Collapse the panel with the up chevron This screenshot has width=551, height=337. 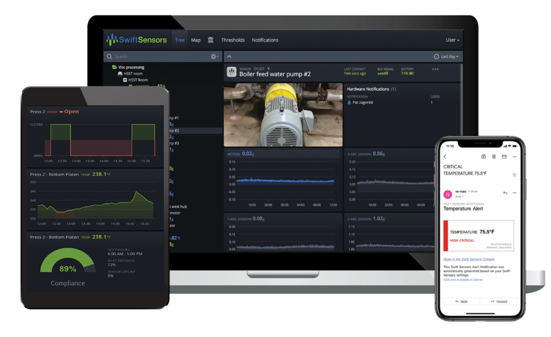click(x=229, y=57)
